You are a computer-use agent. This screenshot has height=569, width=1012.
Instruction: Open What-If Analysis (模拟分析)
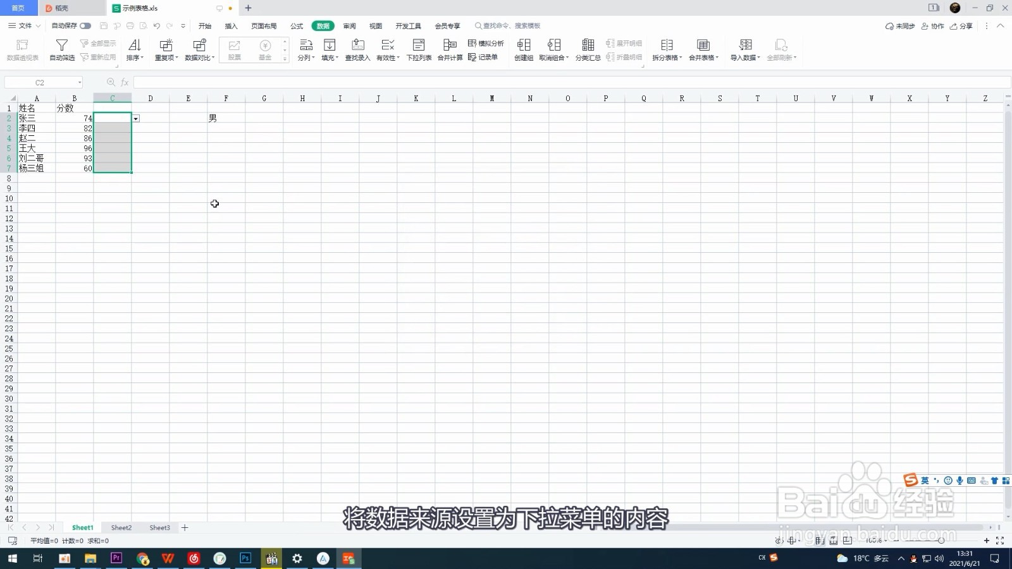click(486, 43)
